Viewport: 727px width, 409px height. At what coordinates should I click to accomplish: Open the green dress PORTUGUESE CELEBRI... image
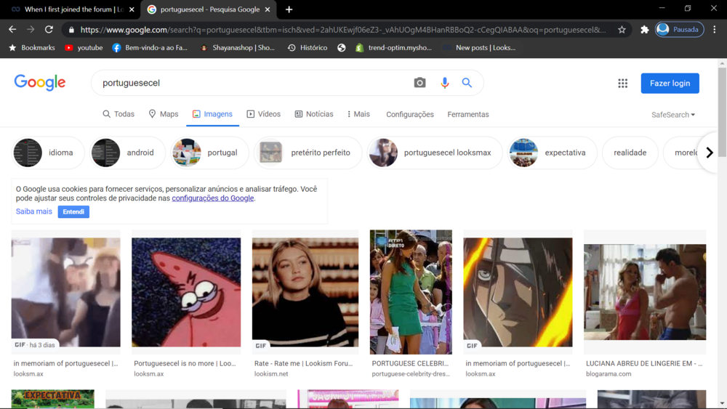click(x=411, y=292)
